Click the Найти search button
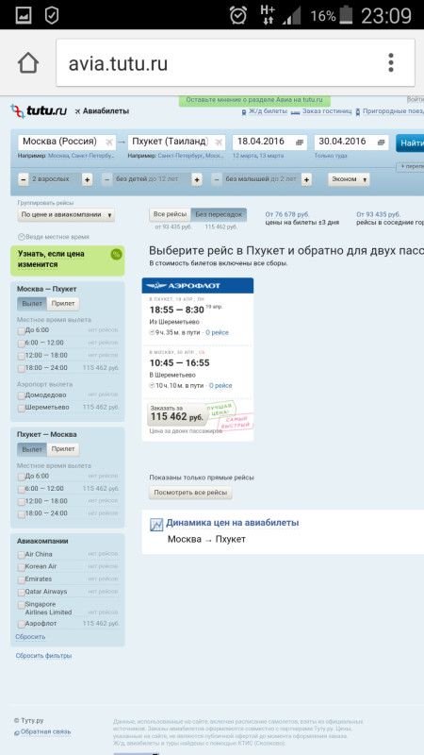This screenshot has height=755, width=424. tap(410, 143)
